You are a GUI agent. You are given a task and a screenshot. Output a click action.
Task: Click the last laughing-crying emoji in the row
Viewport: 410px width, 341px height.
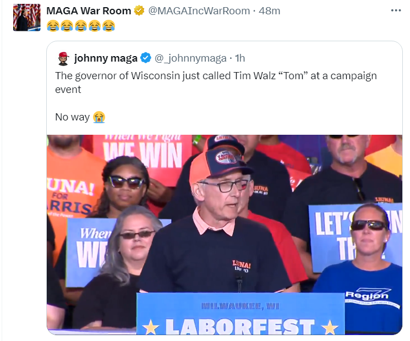point(108,26)
